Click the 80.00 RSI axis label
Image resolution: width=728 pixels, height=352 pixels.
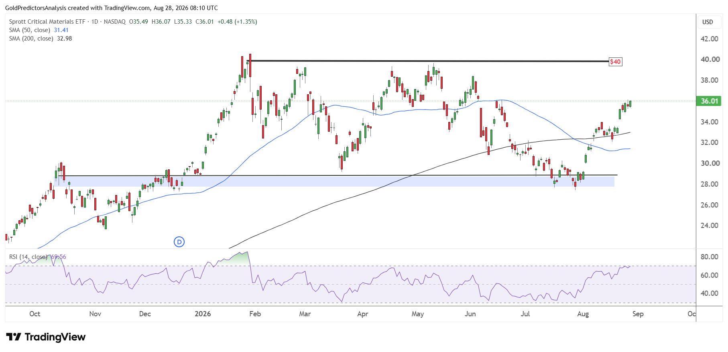(709, 257)
